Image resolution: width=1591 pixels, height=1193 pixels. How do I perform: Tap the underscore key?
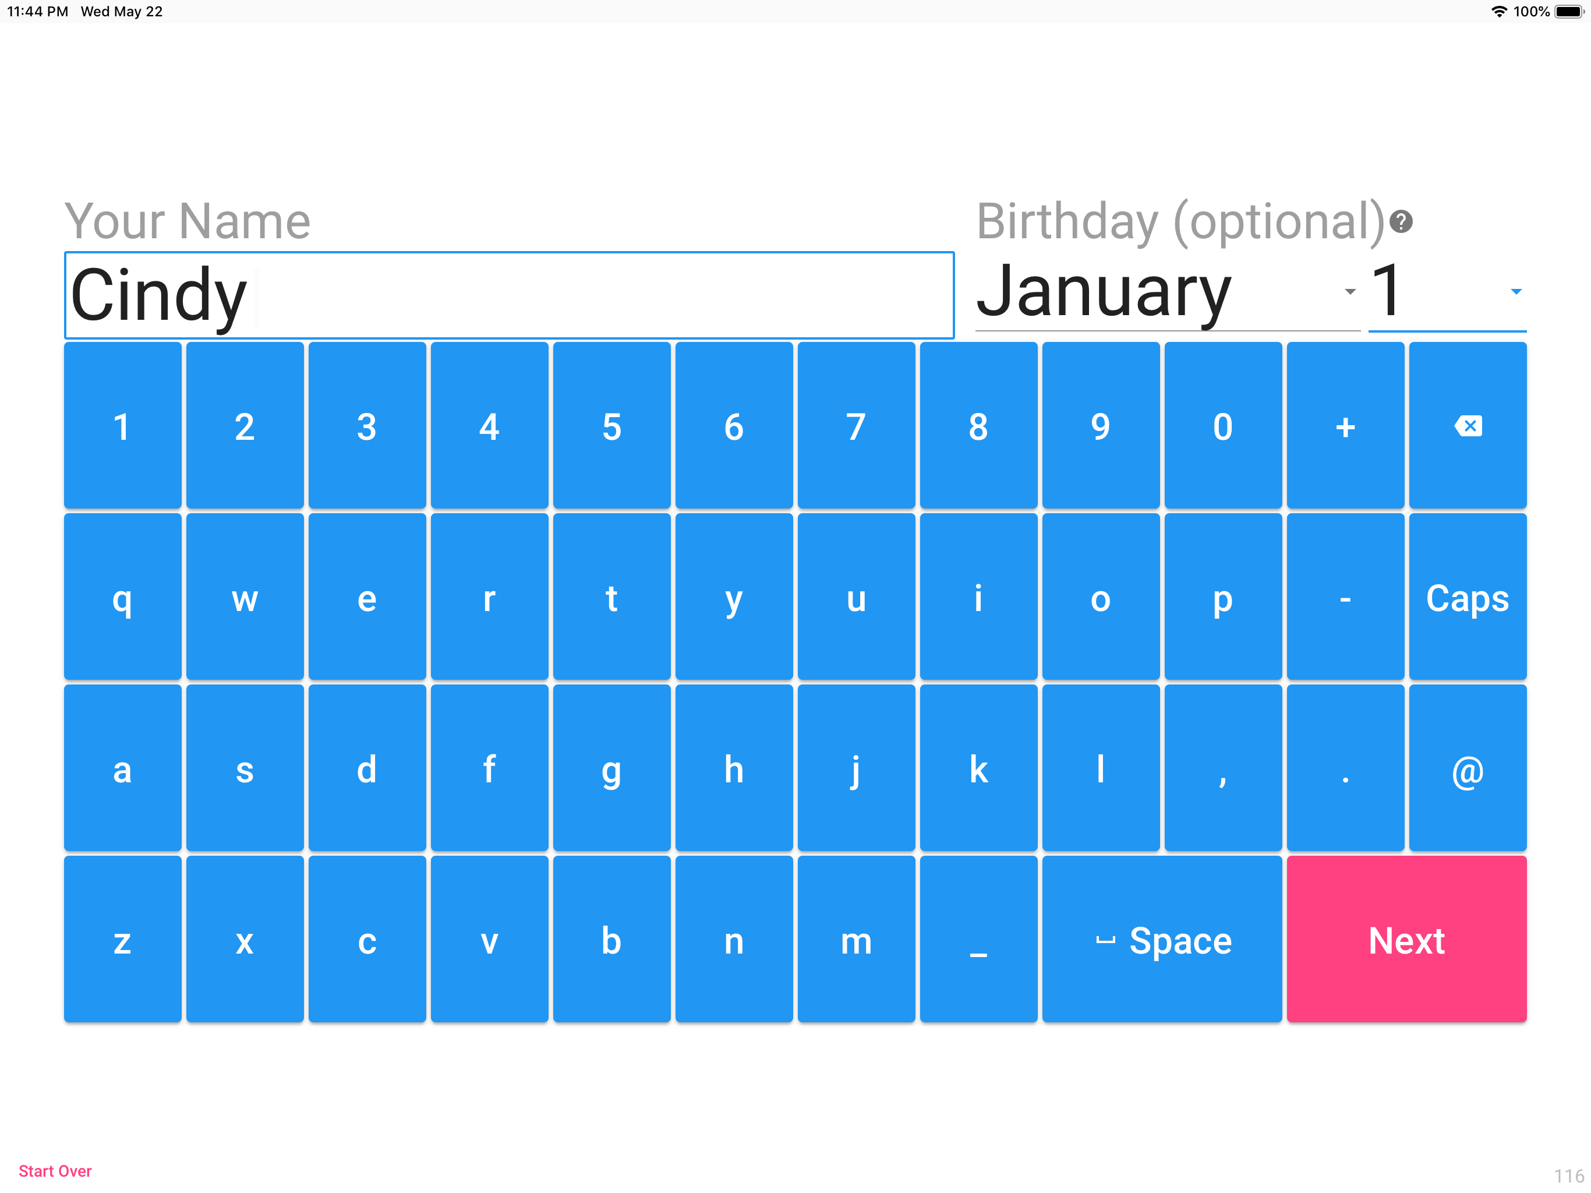tap(978, 940)
